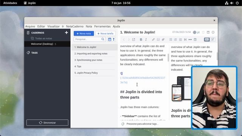242x136 pixels.
Task: Open the Visualizar menu
Action: [53, 26]
